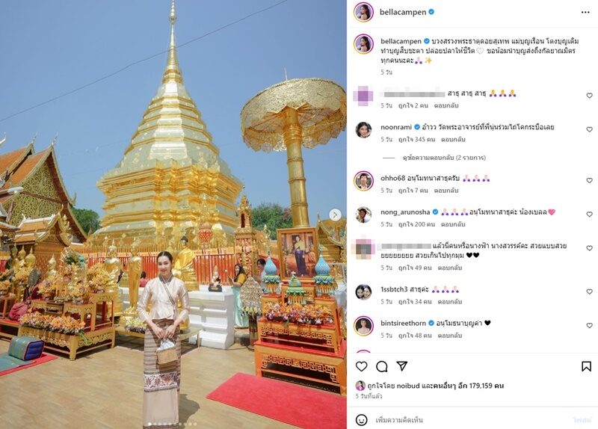Open the emoji picker smiley icon
This screenshot has width=598, height=429.
pyautogui.click(x=361, y=420)
